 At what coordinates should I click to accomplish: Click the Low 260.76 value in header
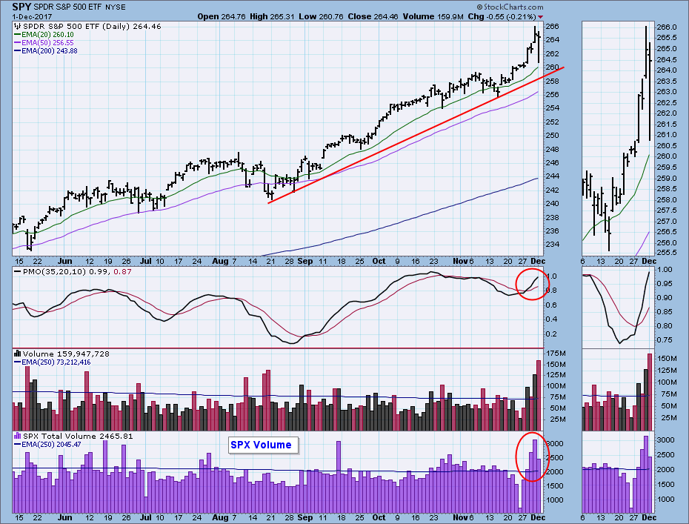point(322,17)
